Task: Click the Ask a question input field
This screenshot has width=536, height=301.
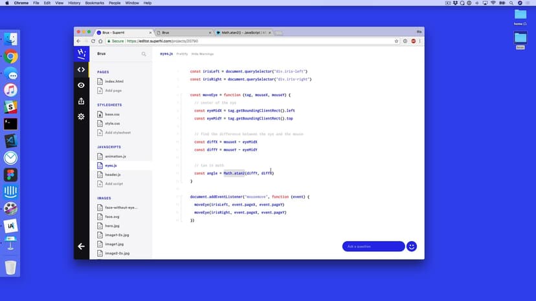Action: (373, 246)
